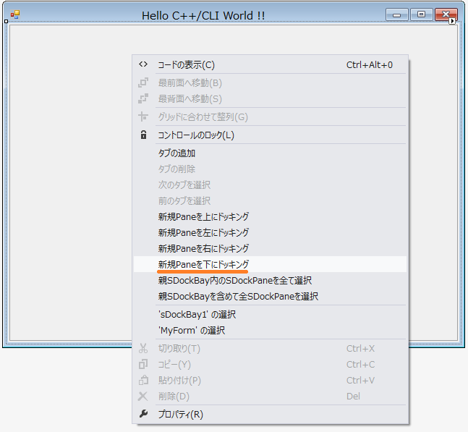This screenshot has width=468, height=432.
Task: Click the code brackets icon beside コードの表示
Action: pyautogui.click(x=143, y=64)
